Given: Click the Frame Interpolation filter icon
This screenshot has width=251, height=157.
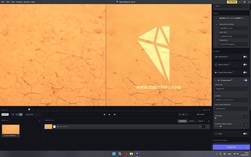Looking at the screenshot, I should pos(216,72).
